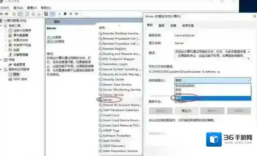Screen dimensions: 257x156
Task: Click the Forward arrow in the toolbar
Action: click(x=7, y=14)
